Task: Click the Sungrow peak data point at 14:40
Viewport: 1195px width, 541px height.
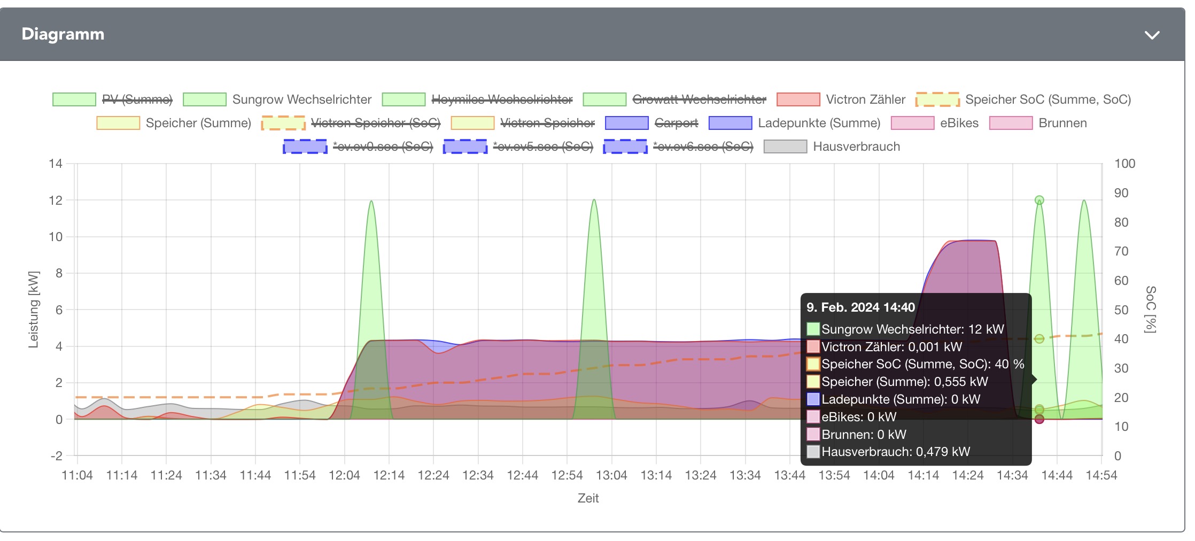Action: pyautogui.click(x=1039, y=200)
